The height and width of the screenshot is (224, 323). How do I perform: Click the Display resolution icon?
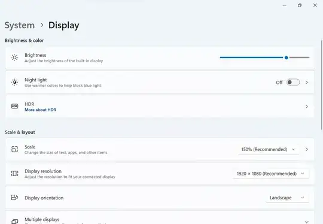pos(14,174)
